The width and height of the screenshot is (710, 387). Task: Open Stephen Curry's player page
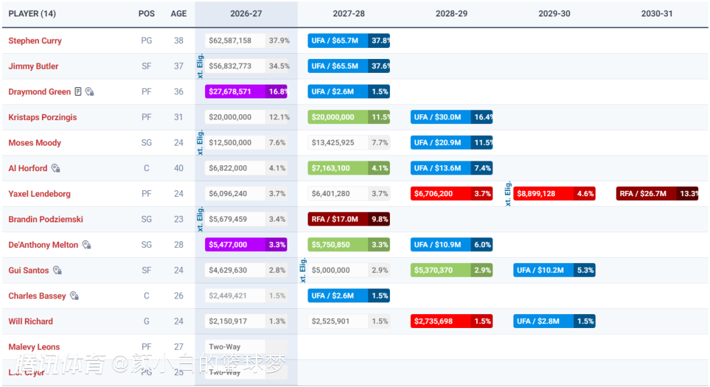[x=35, y=41]
